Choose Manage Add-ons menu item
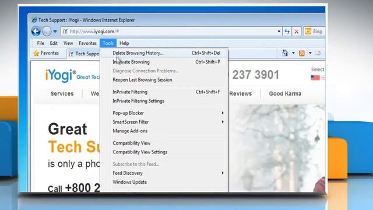This screenshot has height=210, width=373. click(164, 131)
